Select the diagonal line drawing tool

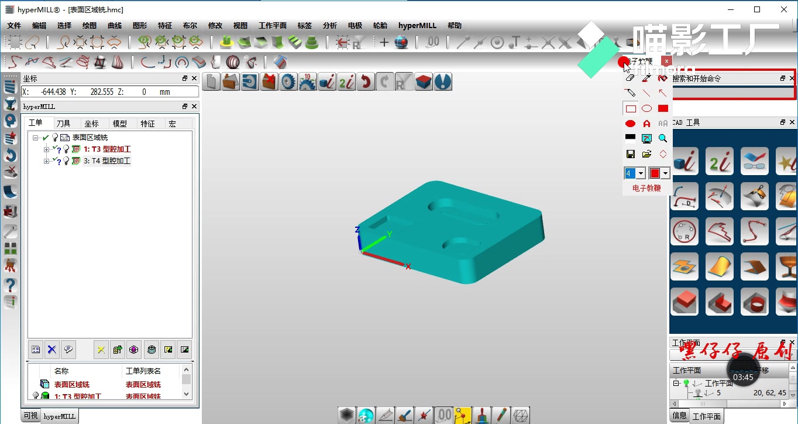click(646, 93)
